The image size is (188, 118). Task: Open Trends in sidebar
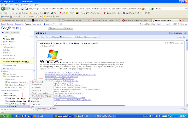pos(7,53)
